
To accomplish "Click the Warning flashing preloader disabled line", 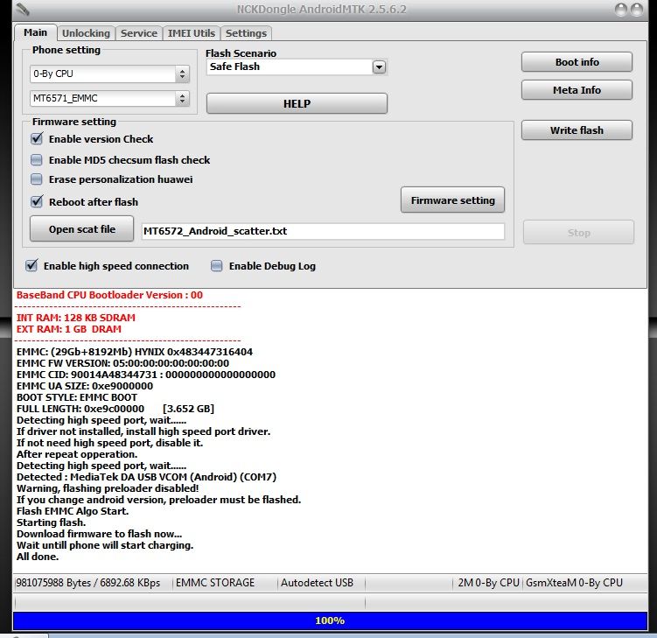I will pos(108,488).
